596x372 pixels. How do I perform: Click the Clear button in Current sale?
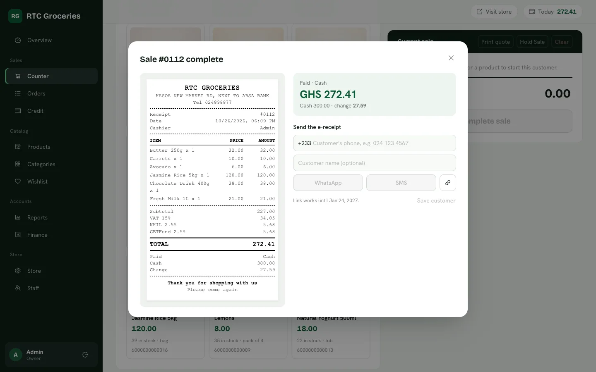pos(562,42)
